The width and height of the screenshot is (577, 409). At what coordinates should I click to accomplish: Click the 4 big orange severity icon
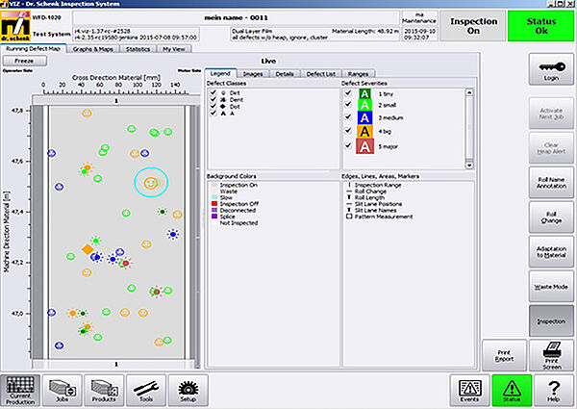(x=364, y=132)
